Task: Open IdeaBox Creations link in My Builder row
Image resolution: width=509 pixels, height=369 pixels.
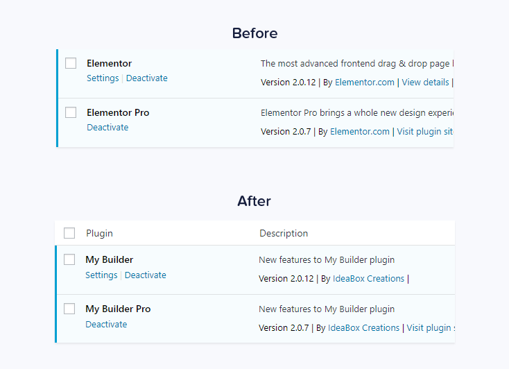Action: coord(368,279)
